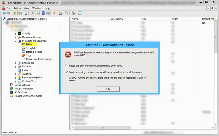The width and height of the screenshot is (219, 136).
Task: Select 'ignore errors for the rest of the session' option
Action: (x=66, y=72)
